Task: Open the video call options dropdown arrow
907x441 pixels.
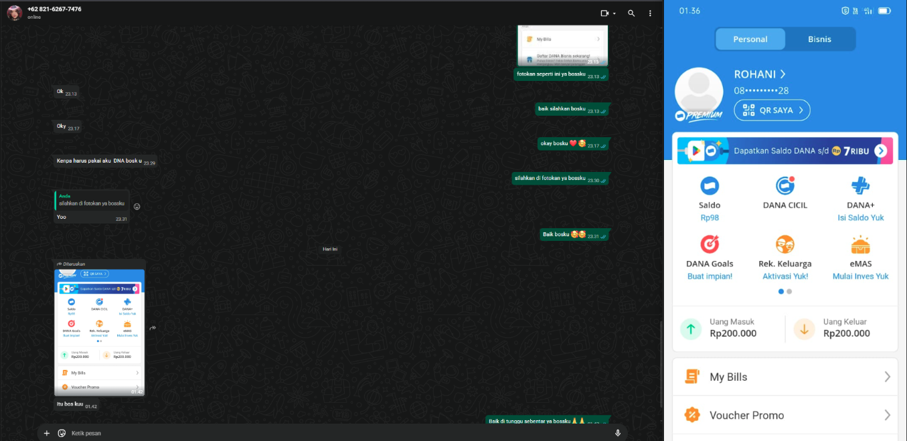Action: click(614, 13)
